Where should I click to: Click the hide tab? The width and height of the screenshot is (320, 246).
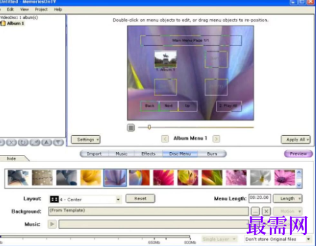point(12,159)
